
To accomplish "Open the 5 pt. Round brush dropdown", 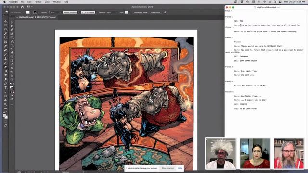I will click(96, 12).
